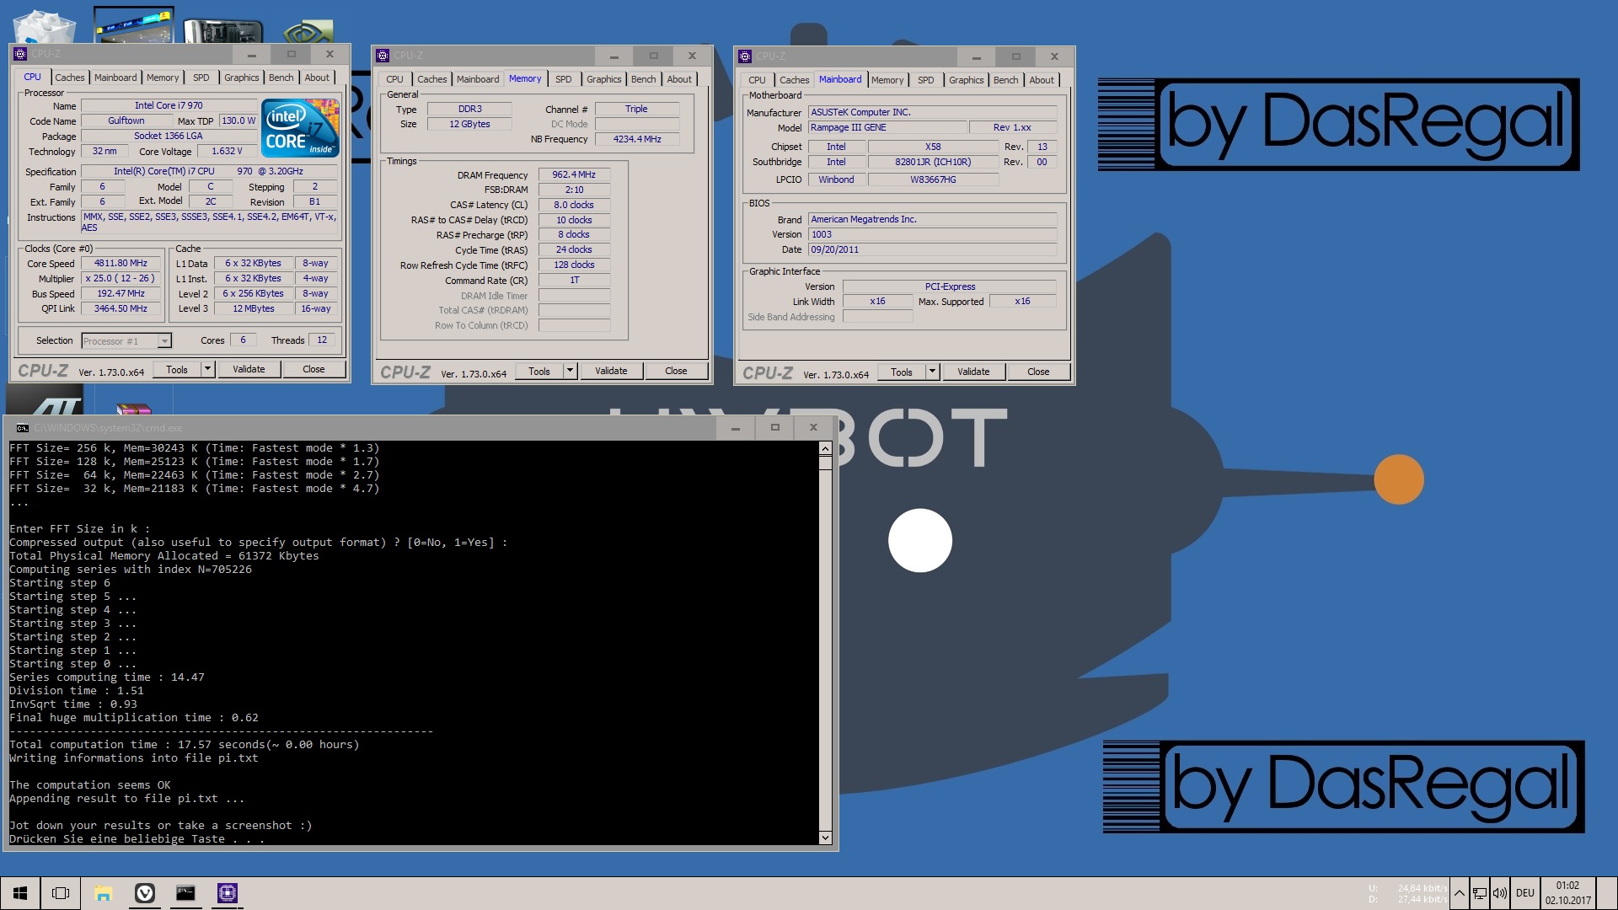This screenshot has width=1618, height=910.
Task: Expand Tools dropdown arrow in Mainboard window
Action: click(932, 372)
